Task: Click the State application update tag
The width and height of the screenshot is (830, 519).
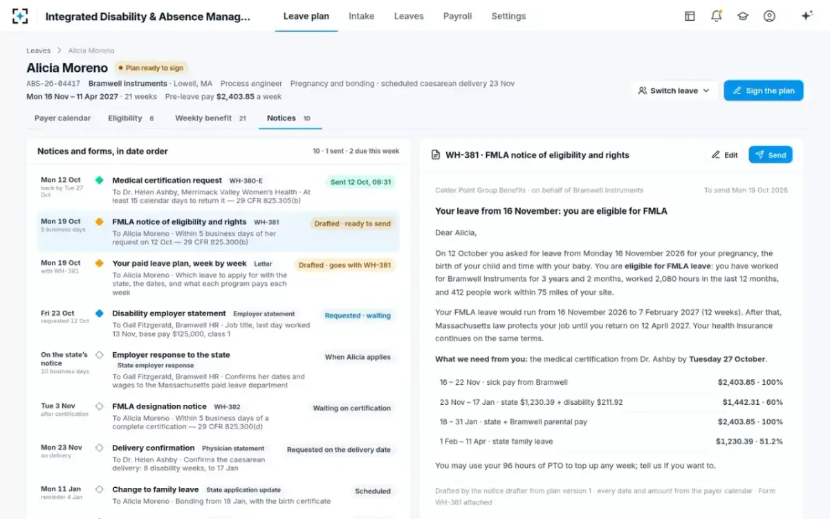Action: [243, 490]
